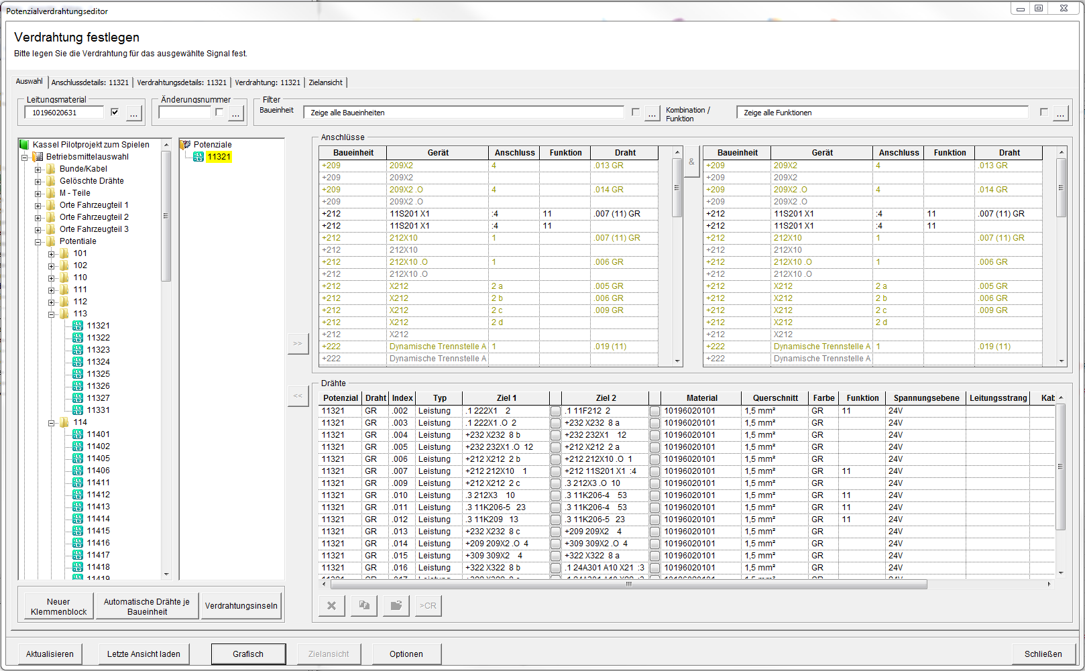Viewport: 1085px width, 671px height.
Task: Click the wires table horizontal scrollbar
Action: click(x=628, y=584)
